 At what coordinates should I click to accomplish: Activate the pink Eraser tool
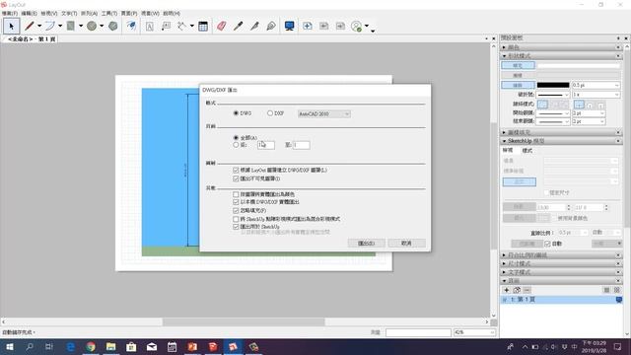(221, 27)
